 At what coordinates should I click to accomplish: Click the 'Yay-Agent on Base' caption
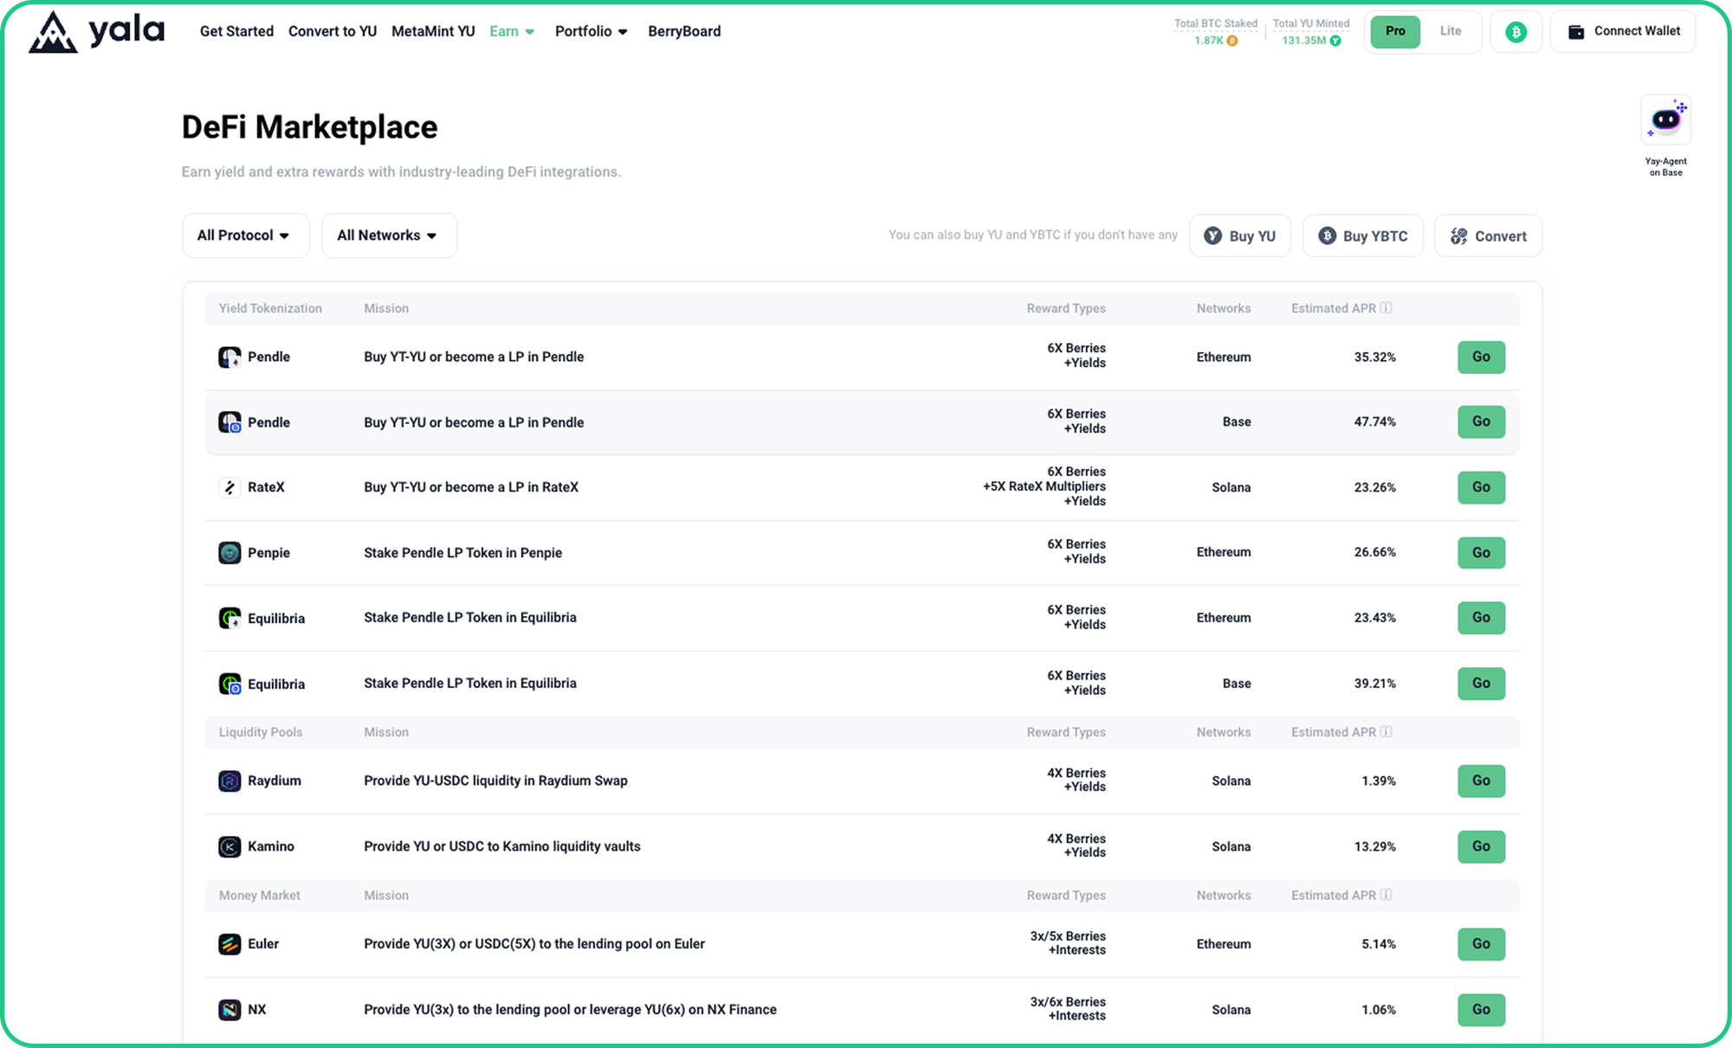(x=1665, y=167)
